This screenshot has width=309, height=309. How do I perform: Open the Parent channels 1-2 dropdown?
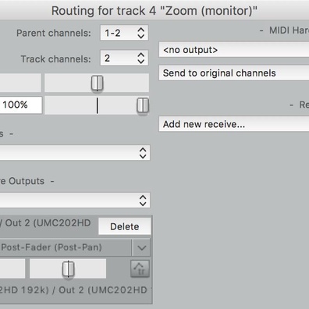point(124,33)
